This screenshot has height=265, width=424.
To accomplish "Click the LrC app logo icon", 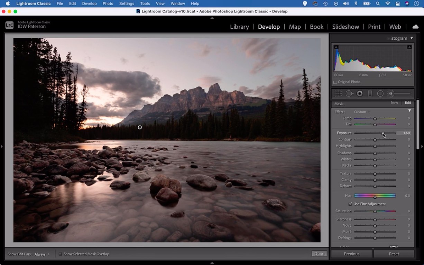I will 9,24.
